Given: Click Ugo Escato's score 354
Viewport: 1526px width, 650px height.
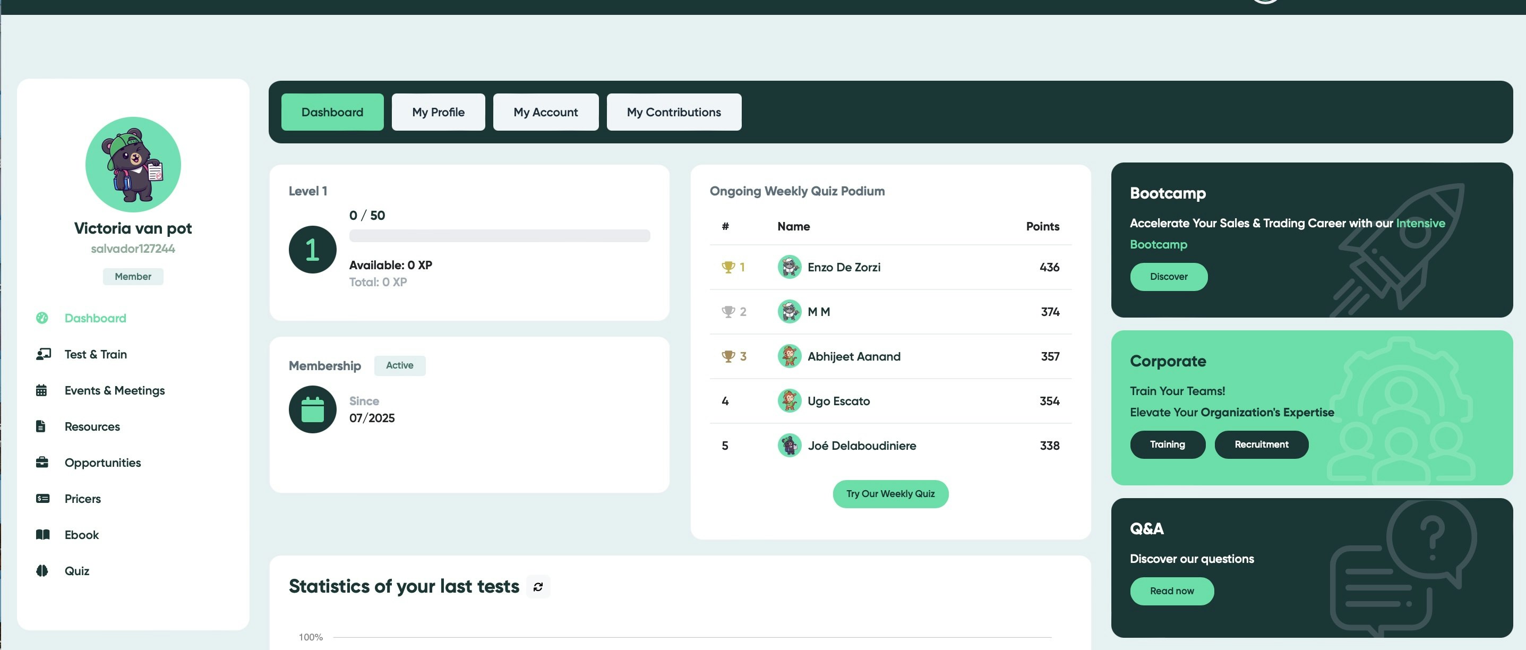Looking at the screenshot, I should point(1049,400).
